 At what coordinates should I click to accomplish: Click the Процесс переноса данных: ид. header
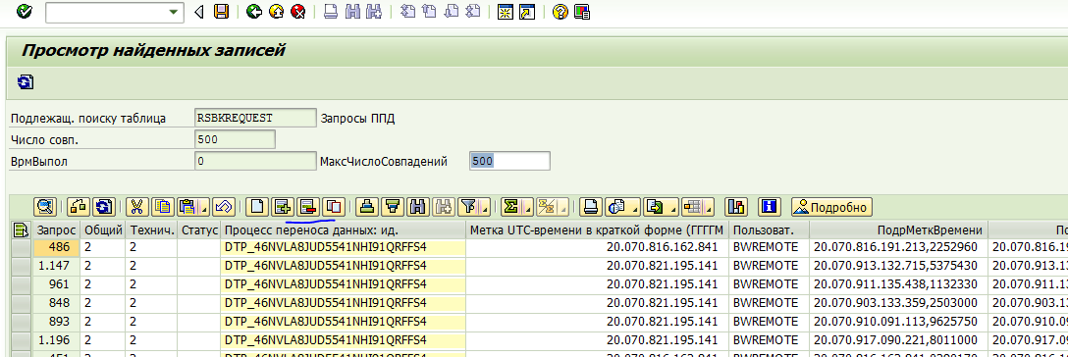tap(344, 229)
